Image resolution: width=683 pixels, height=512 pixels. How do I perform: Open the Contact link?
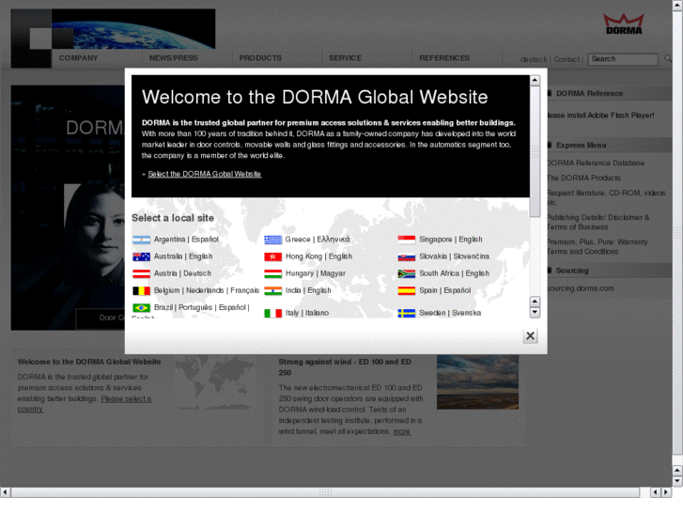tap(567, 59)
